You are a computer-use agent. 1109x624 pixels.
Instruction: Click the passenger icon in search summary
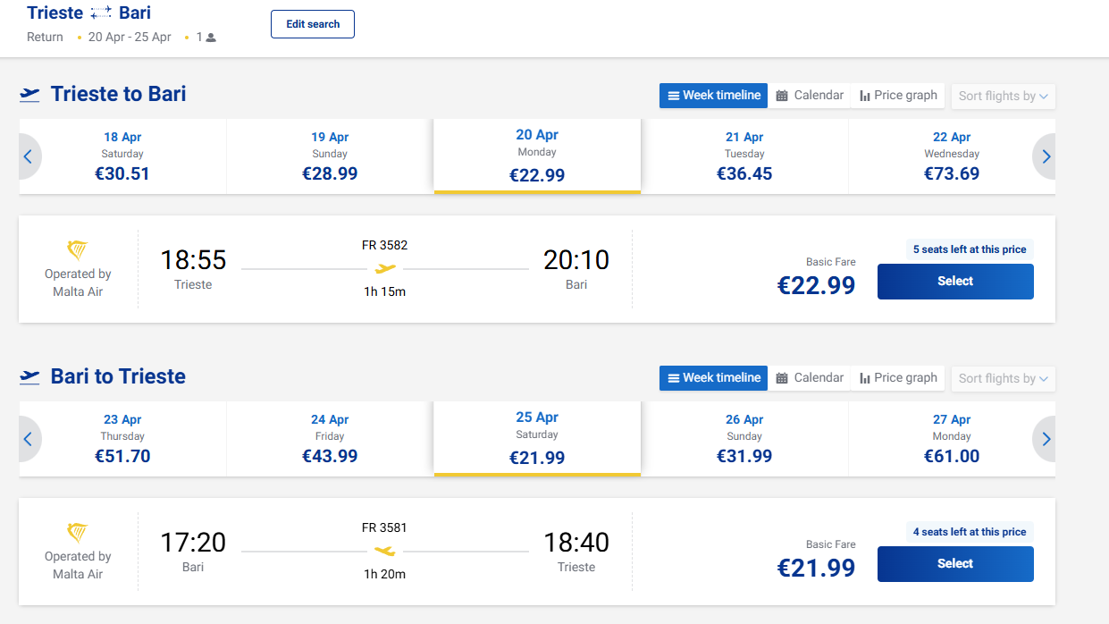click(211, 38)
